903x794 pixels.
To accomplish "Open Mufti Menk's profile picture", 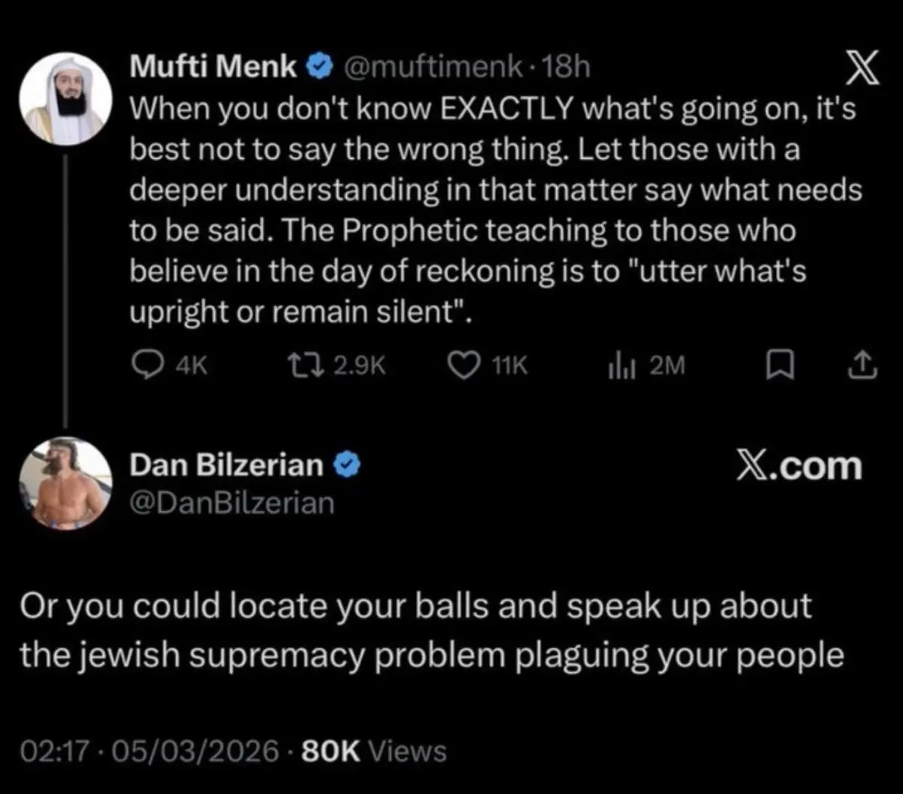I will click(65, 99).
